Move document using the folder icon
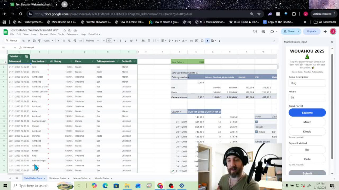The width and height of the screenshot is (339, 190). (x=70, y=31)
